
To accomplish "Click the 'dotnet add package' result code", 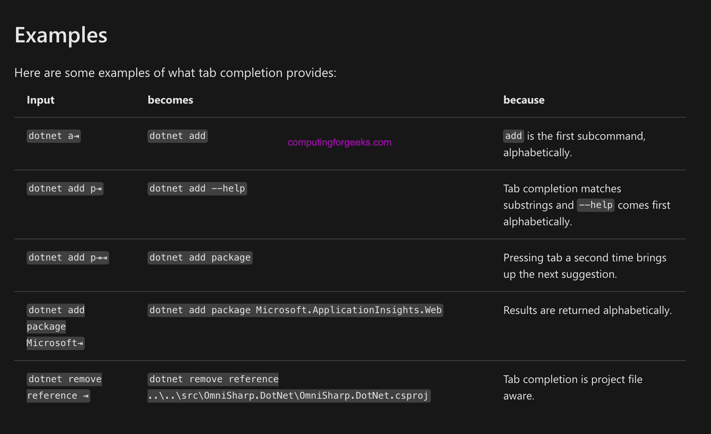I will 200,258.
